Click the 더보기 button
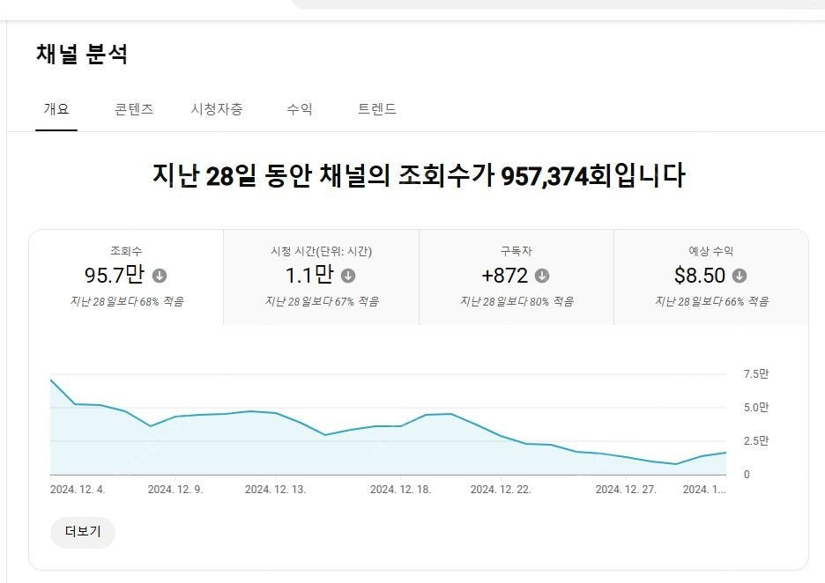This screenshot has width=825, height=583. [81, 533]
